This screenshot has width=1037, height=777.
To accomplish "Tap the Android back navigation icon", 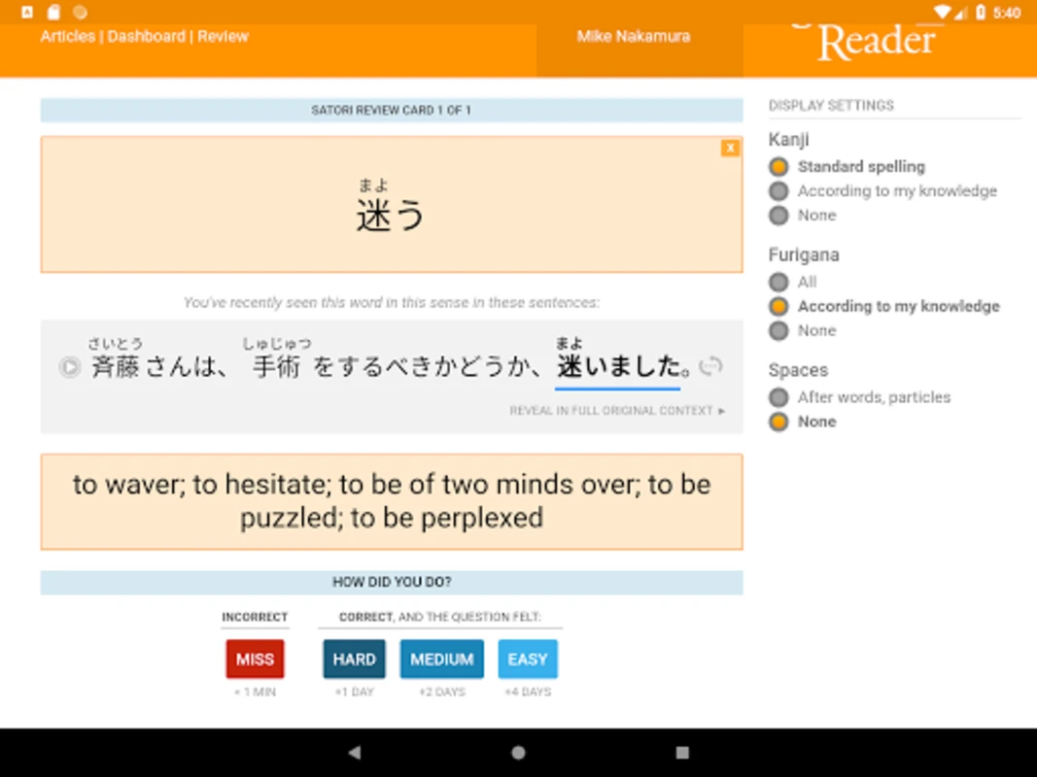I will pos(355,753).
